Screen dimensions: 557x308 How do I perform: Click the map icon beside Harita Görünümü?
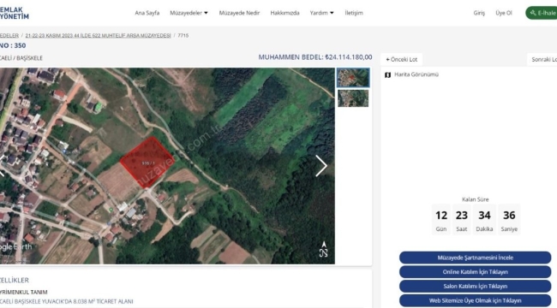pyautogui.click(x=388, y=75)
